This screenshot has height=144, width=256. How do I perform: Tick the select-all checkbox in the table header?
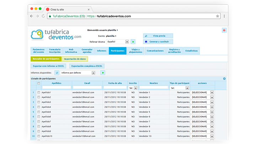(39, 83)
